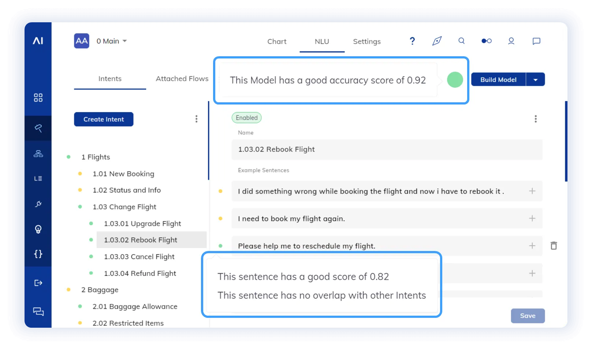This screenshot has width=592, height=350.
Task: Select the NLU intents sidebar icon
Action: coord(38,128)
